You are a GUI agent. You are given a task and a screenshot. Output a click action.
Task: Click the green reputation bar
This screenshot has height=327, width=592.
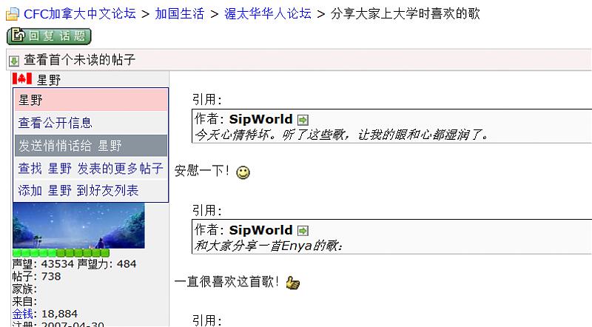tap(61, 253)
